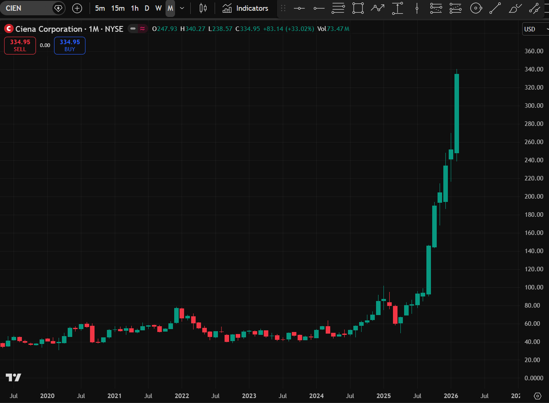Image resolution: width=549 pixels, height=403 pixels.
Task: Select the Parallel Channel tool icon
Action: tap(534, 8)
